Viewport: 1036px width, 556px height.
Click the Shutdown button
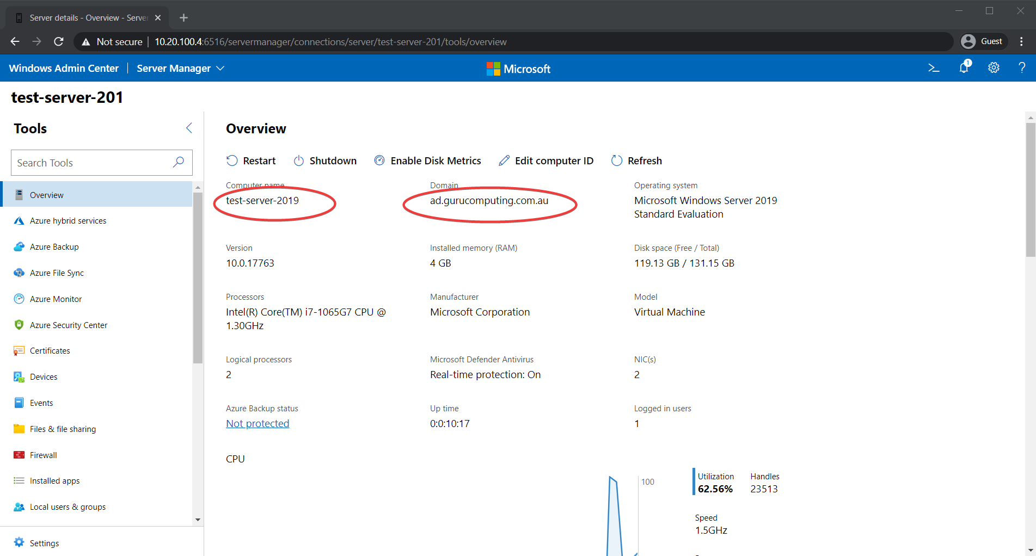(x=325, y=160)
